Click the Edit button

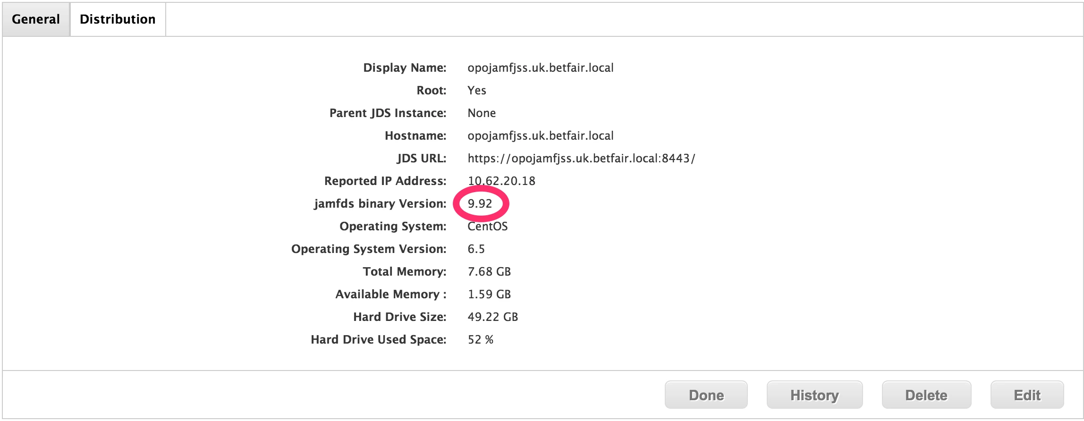[x=1027, y=395]
